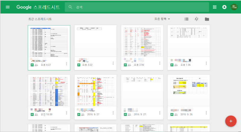Image resolution: width=241 pixels, height=132 pixels.
Task: Click Sheets icon on 2016. 9. 26. card
Action: coord(172,114)
